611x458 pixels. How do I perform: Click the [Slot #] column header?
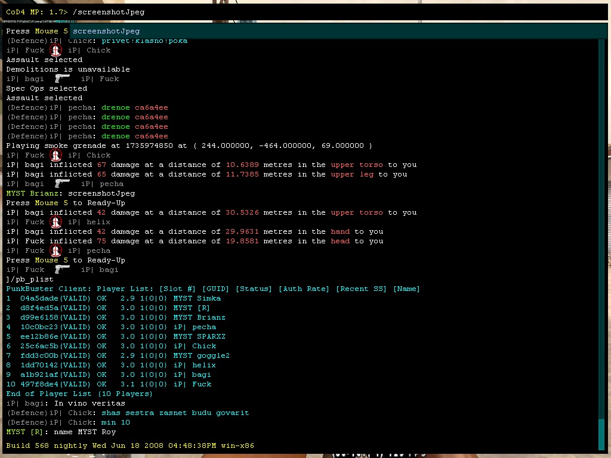coord(177,289)
